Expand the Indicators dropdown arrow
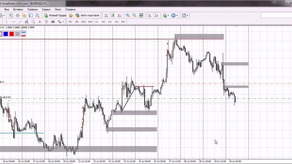 [168, 15]
